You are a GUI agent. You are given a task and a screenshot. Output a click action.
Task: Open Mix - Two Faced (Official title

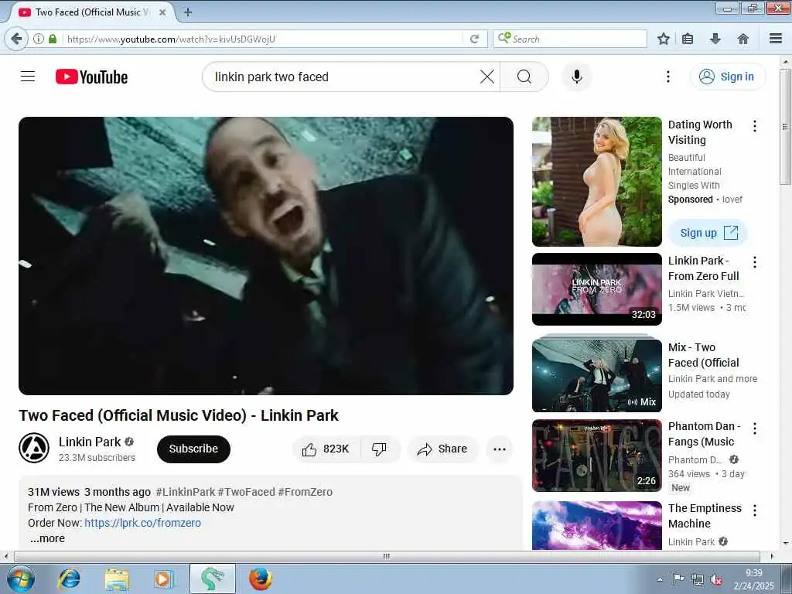(x=704, y=355)
